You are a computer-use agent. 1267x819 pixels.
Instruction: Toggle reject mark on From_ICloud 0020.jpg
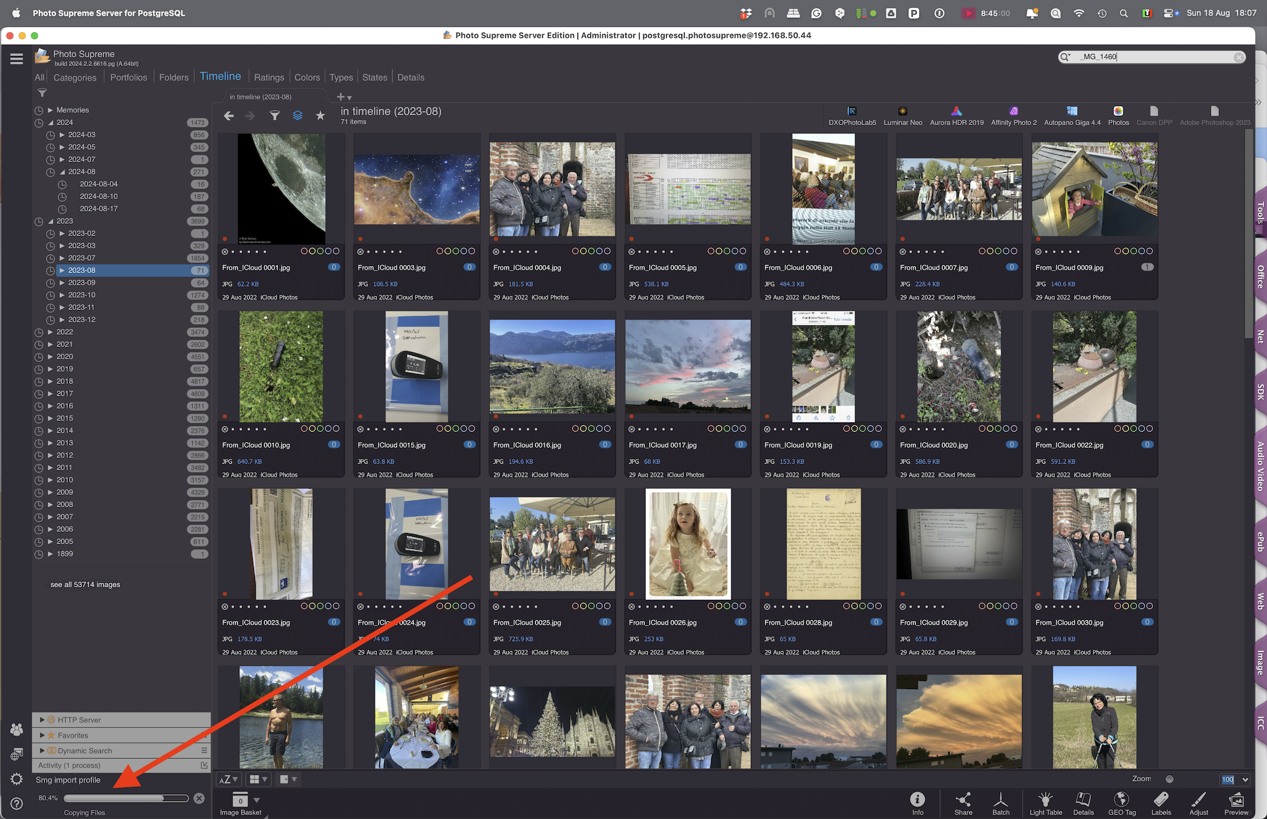[903, 429]
